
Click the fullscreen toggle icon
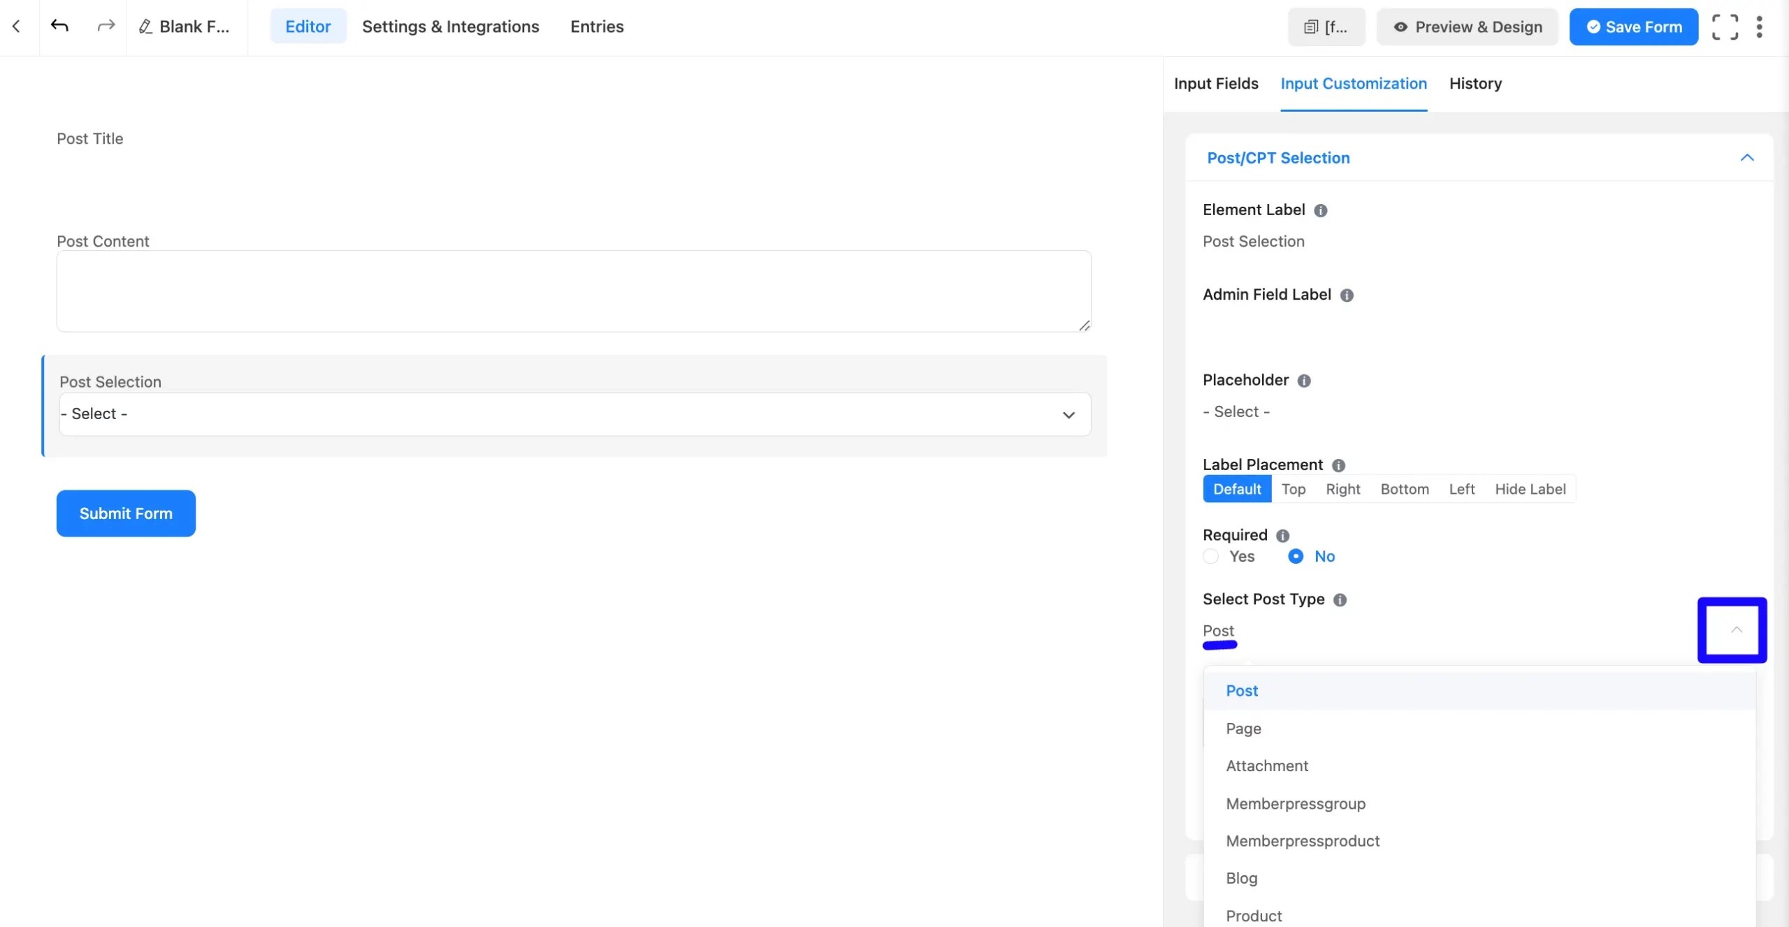(1725, 27)
